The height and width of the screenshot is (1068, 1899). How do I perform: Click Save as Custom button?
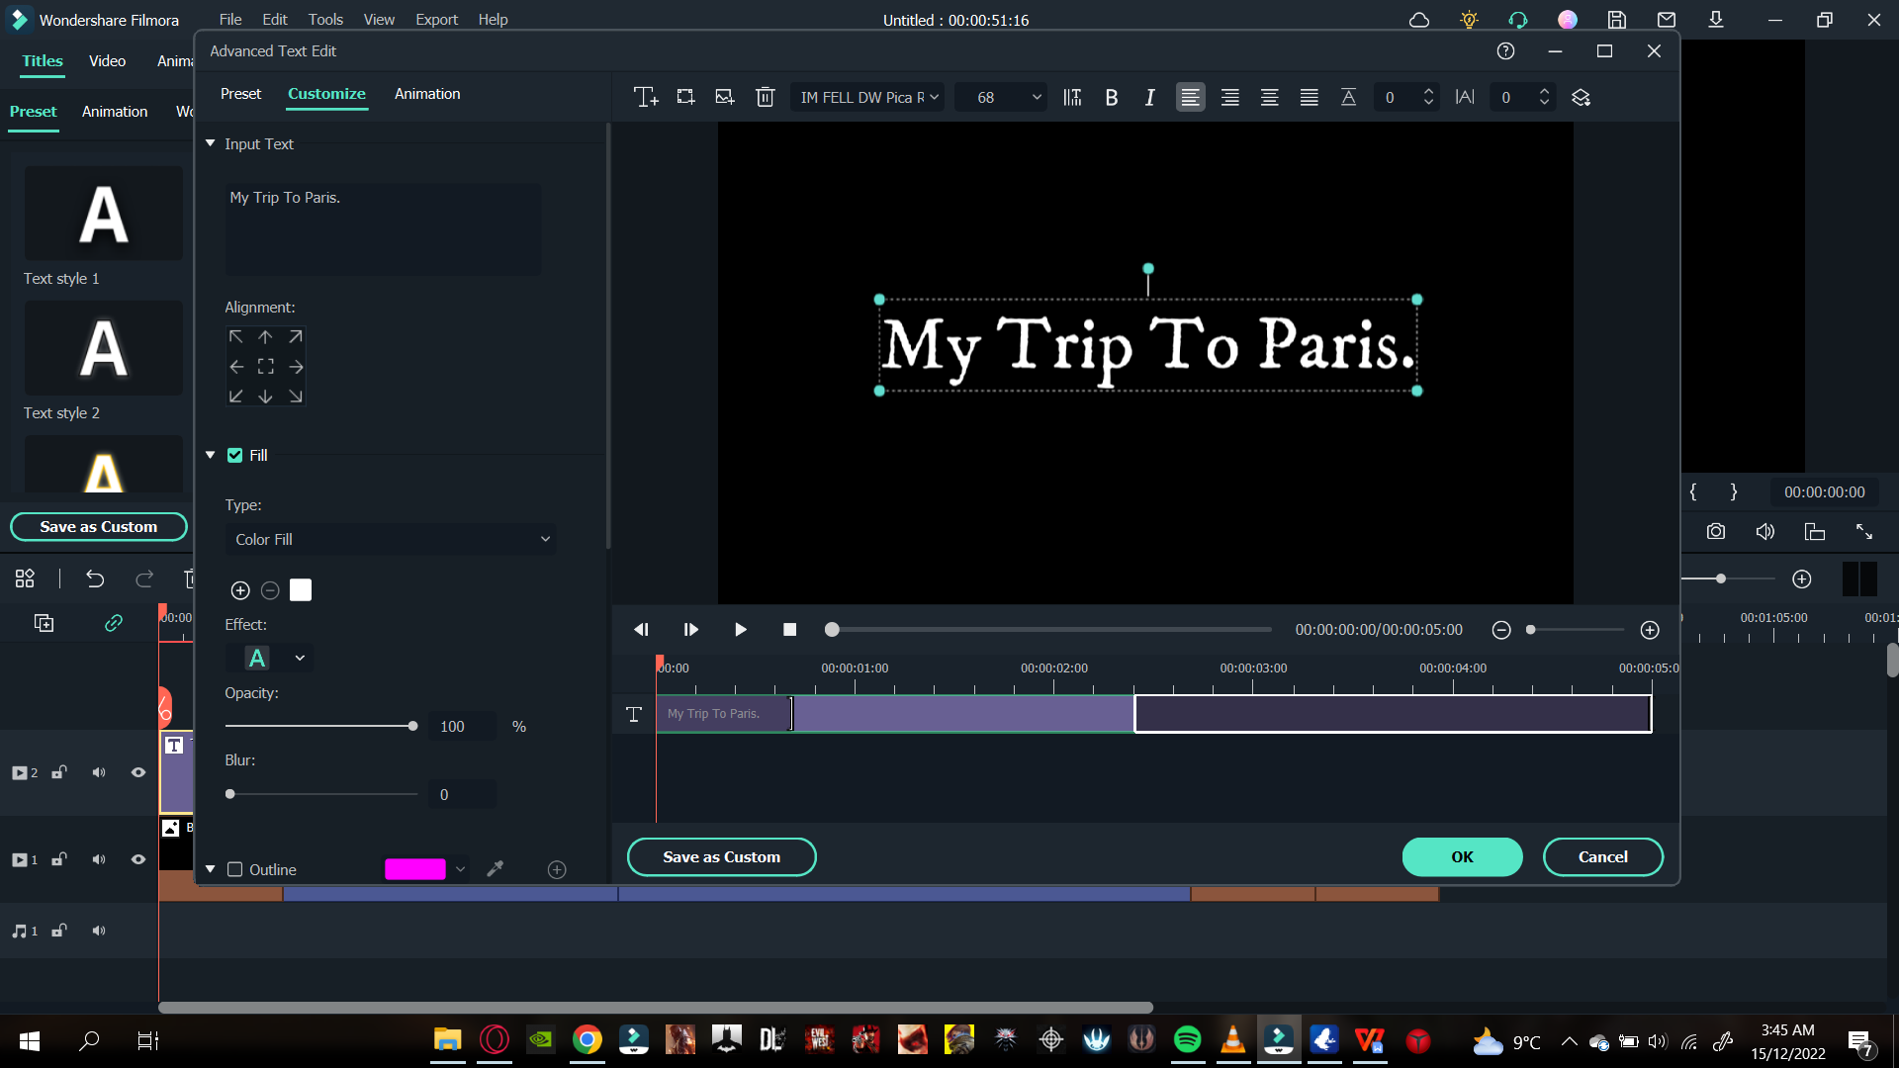(x=721, y=856)
